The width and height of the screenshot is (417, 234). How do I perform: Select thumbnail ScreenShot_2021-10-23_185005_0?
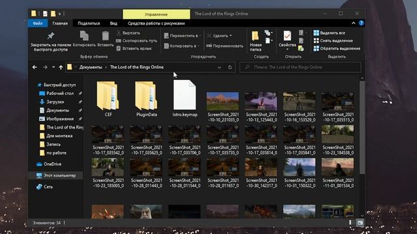click(x=108, y=173)
